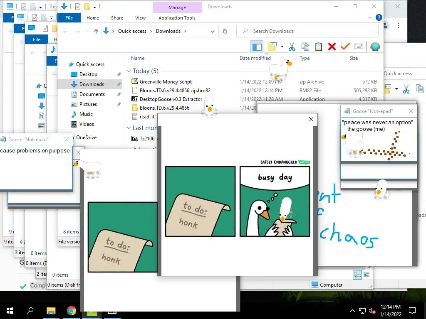Select the Greenville Money Script file
Screen dimensions: 426x319
pos(166,82)
